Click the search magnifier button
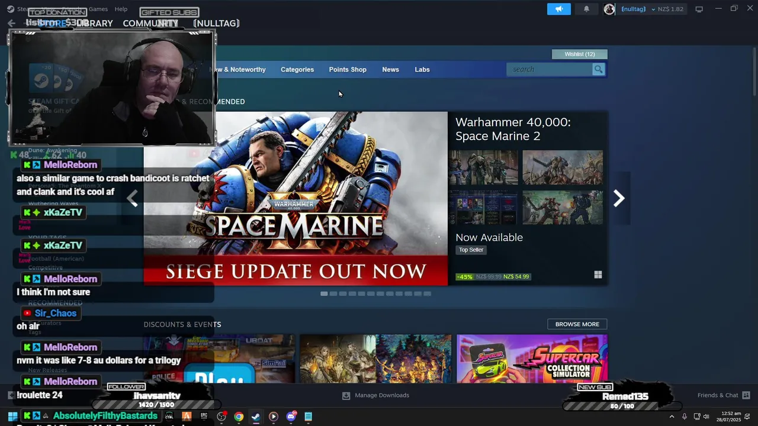 click(x=599, y=69)
